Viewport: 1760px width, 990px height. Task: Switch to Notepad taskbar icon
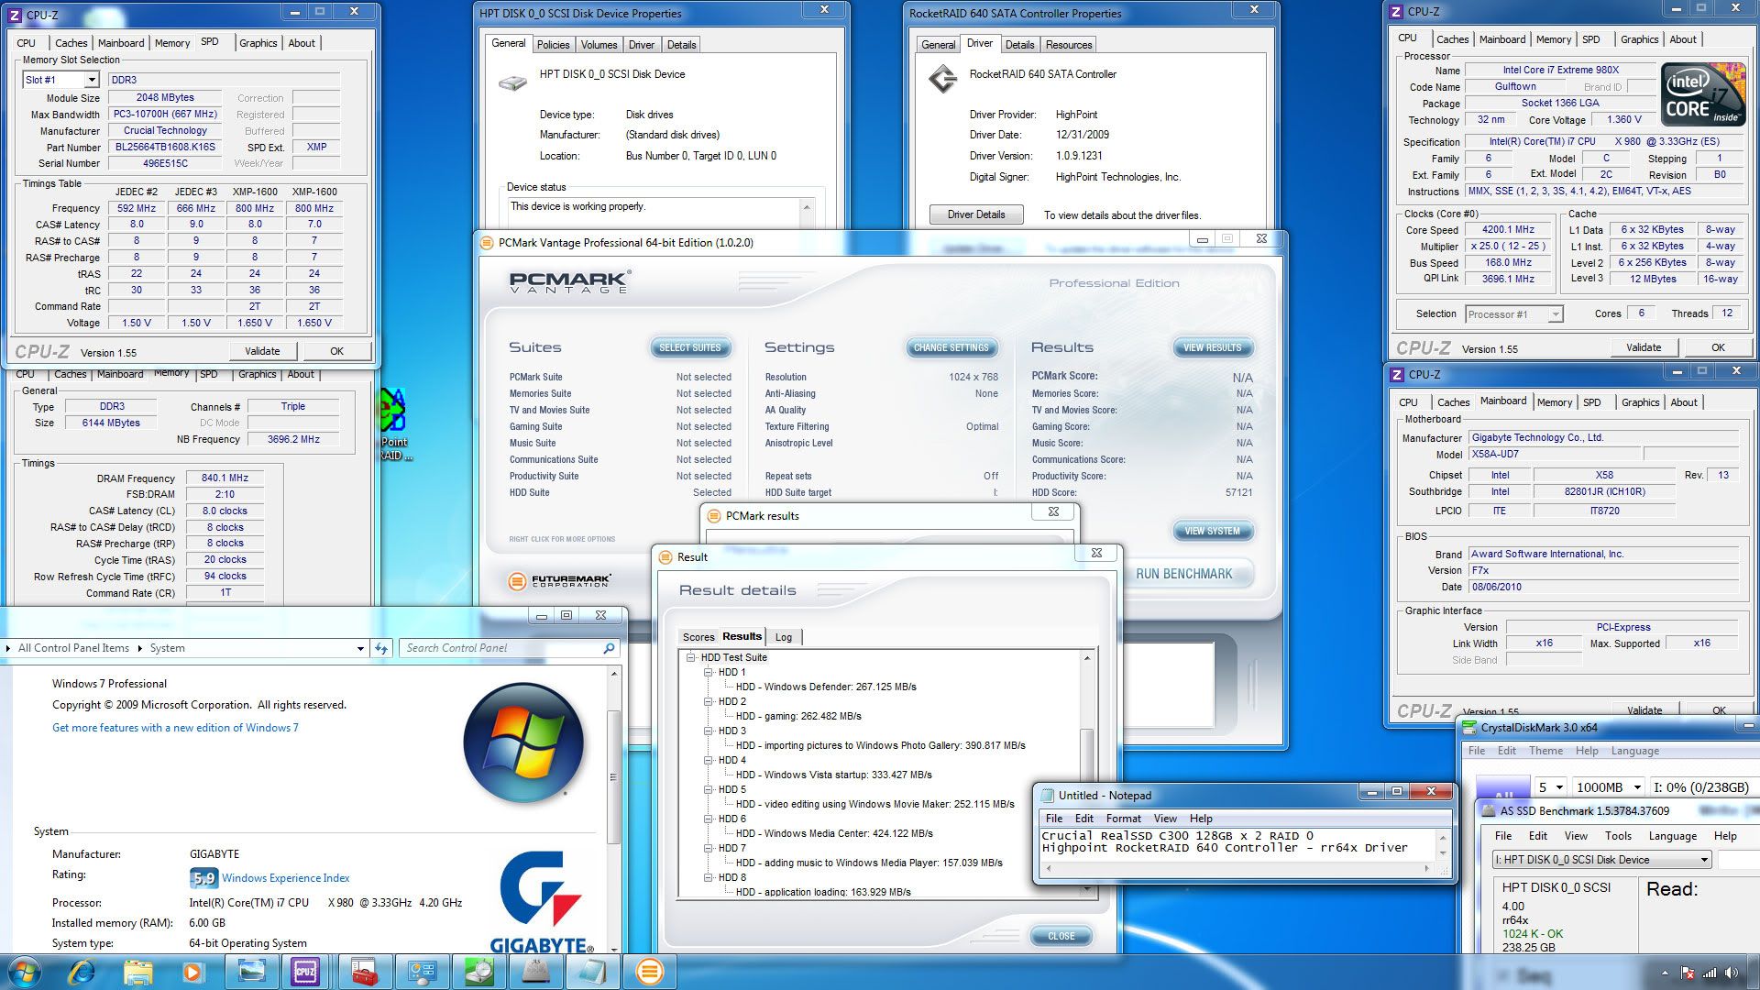(x=592, y=972)
